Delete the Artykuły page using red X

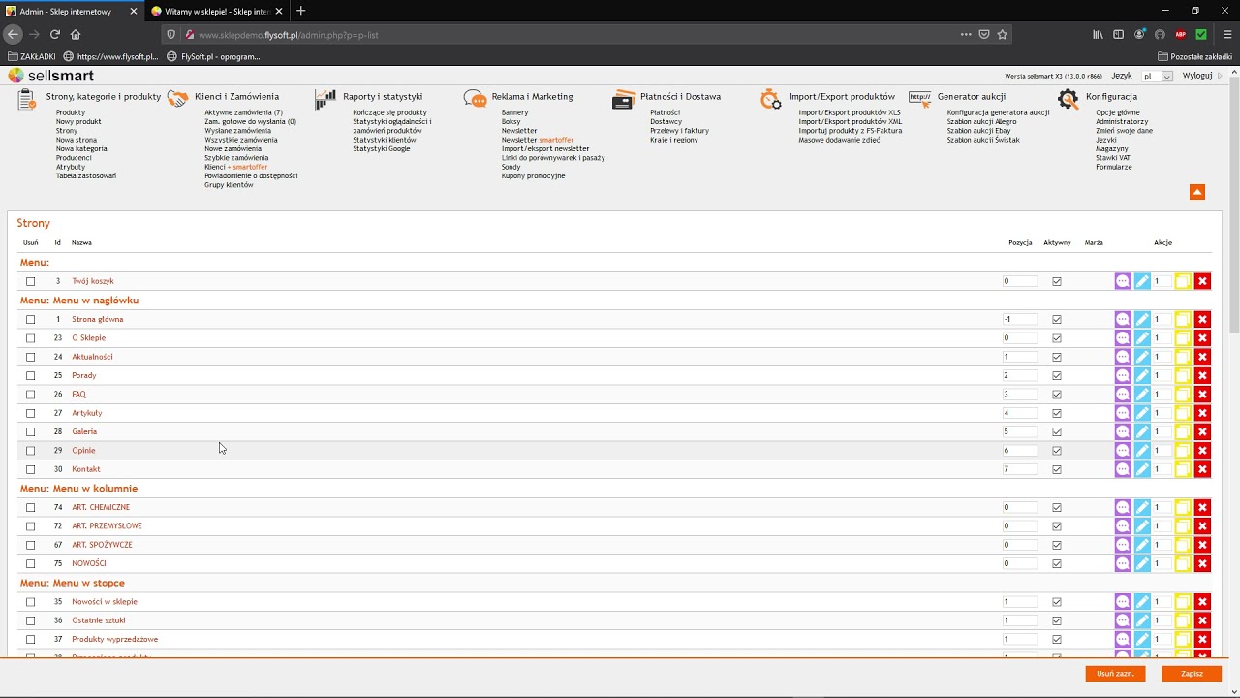click(x=1202, y=413)
